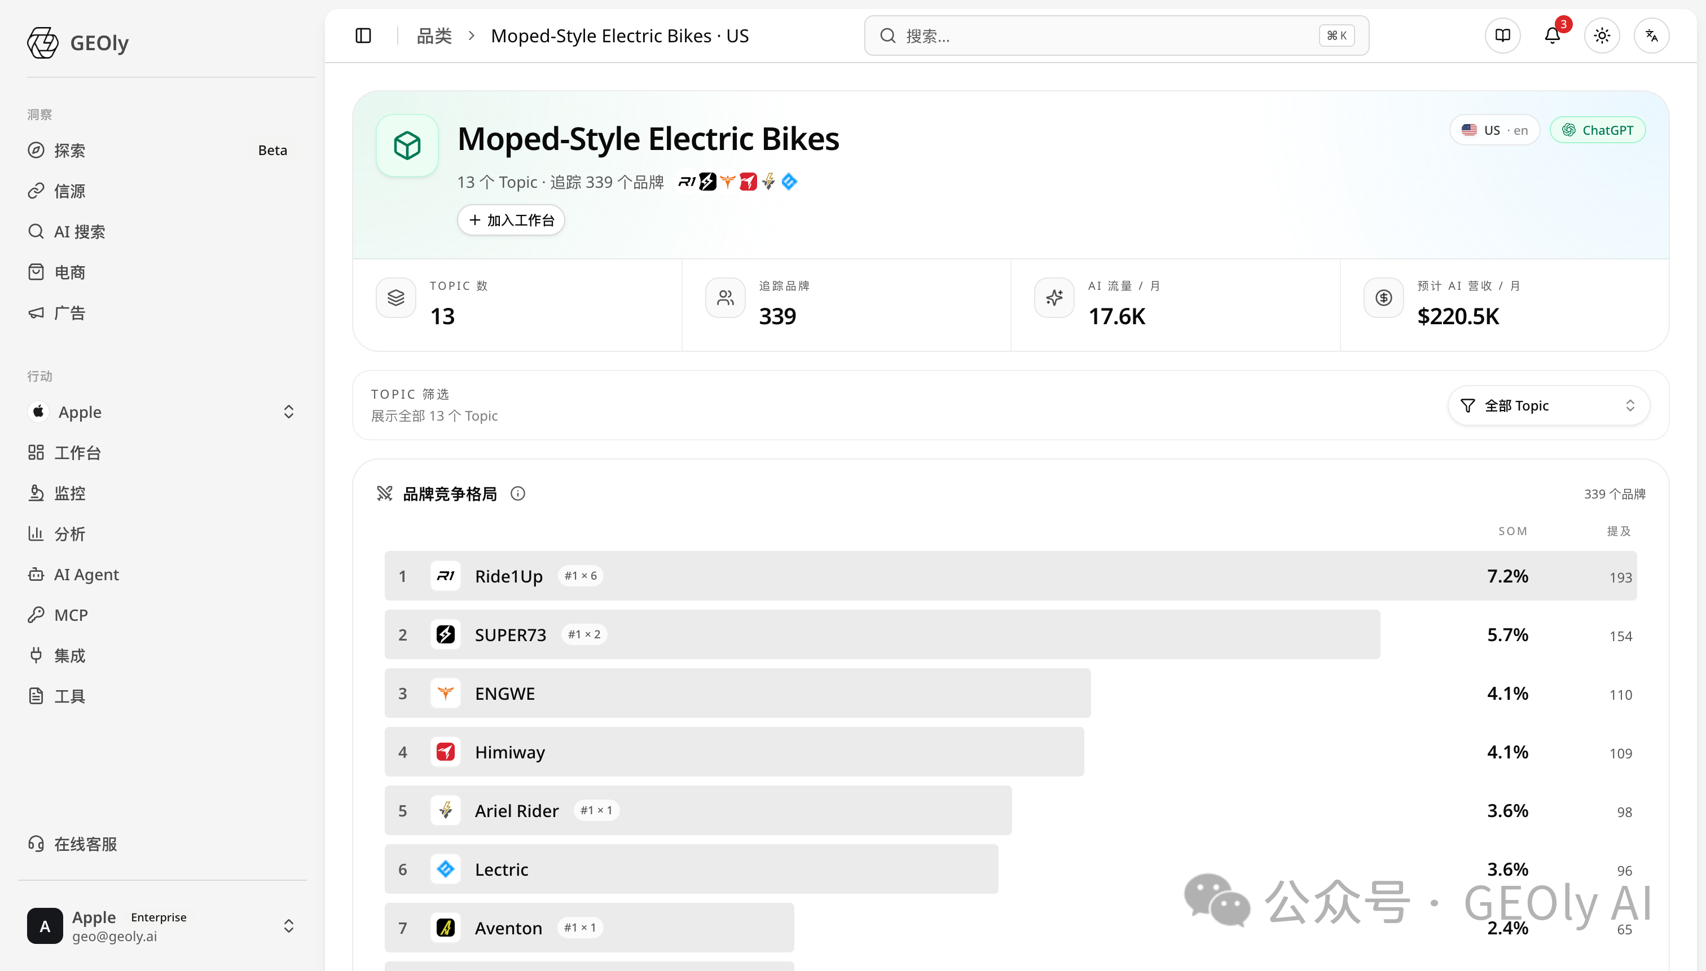1706x971 pixels.
Task: Click the 追踪品牌 people icon
Action: [726, 297]
